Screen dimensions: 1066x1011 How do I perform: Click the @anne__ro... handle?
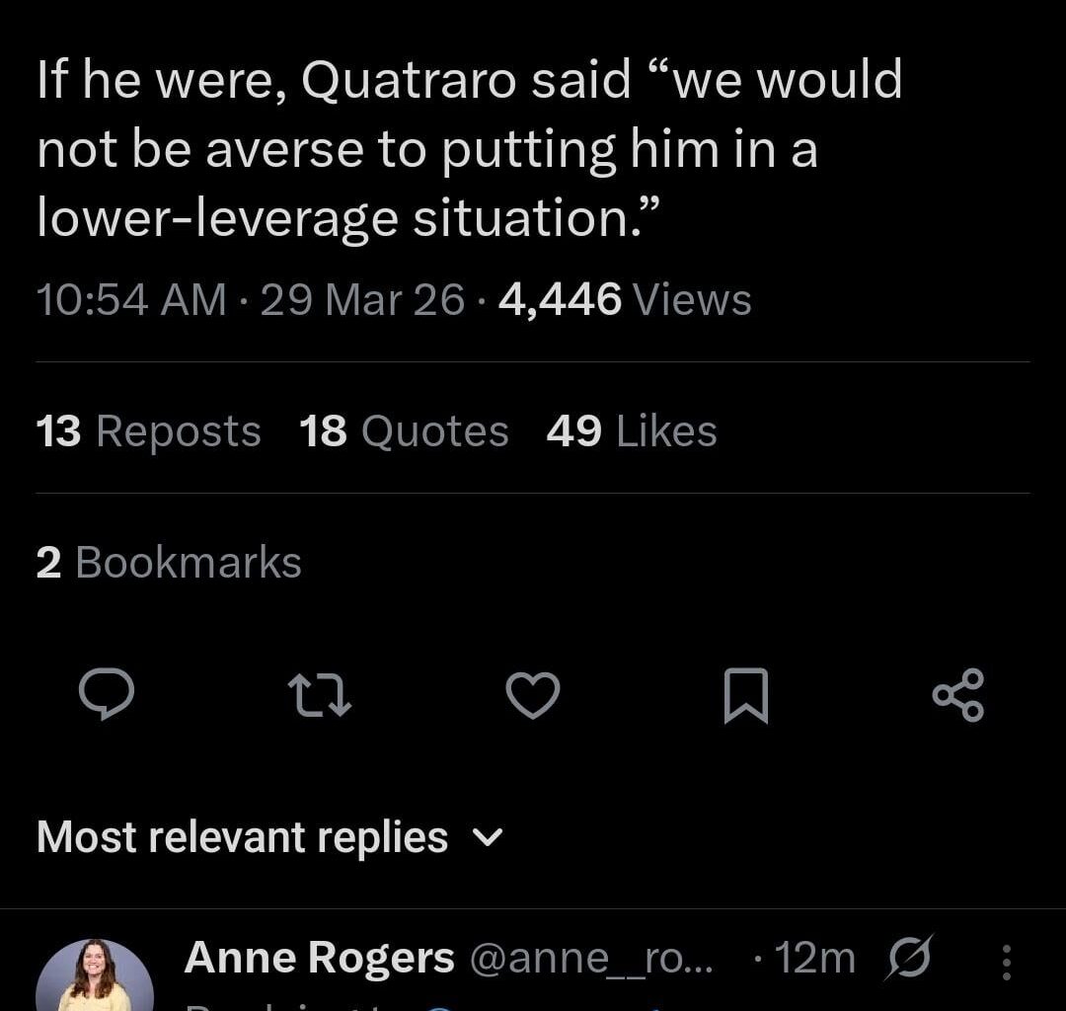click(x=592, y=956)
